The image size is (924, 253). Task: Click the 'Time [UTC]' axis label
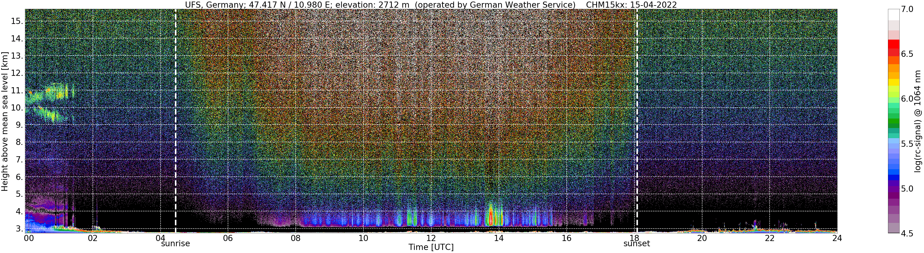point(431,247)
